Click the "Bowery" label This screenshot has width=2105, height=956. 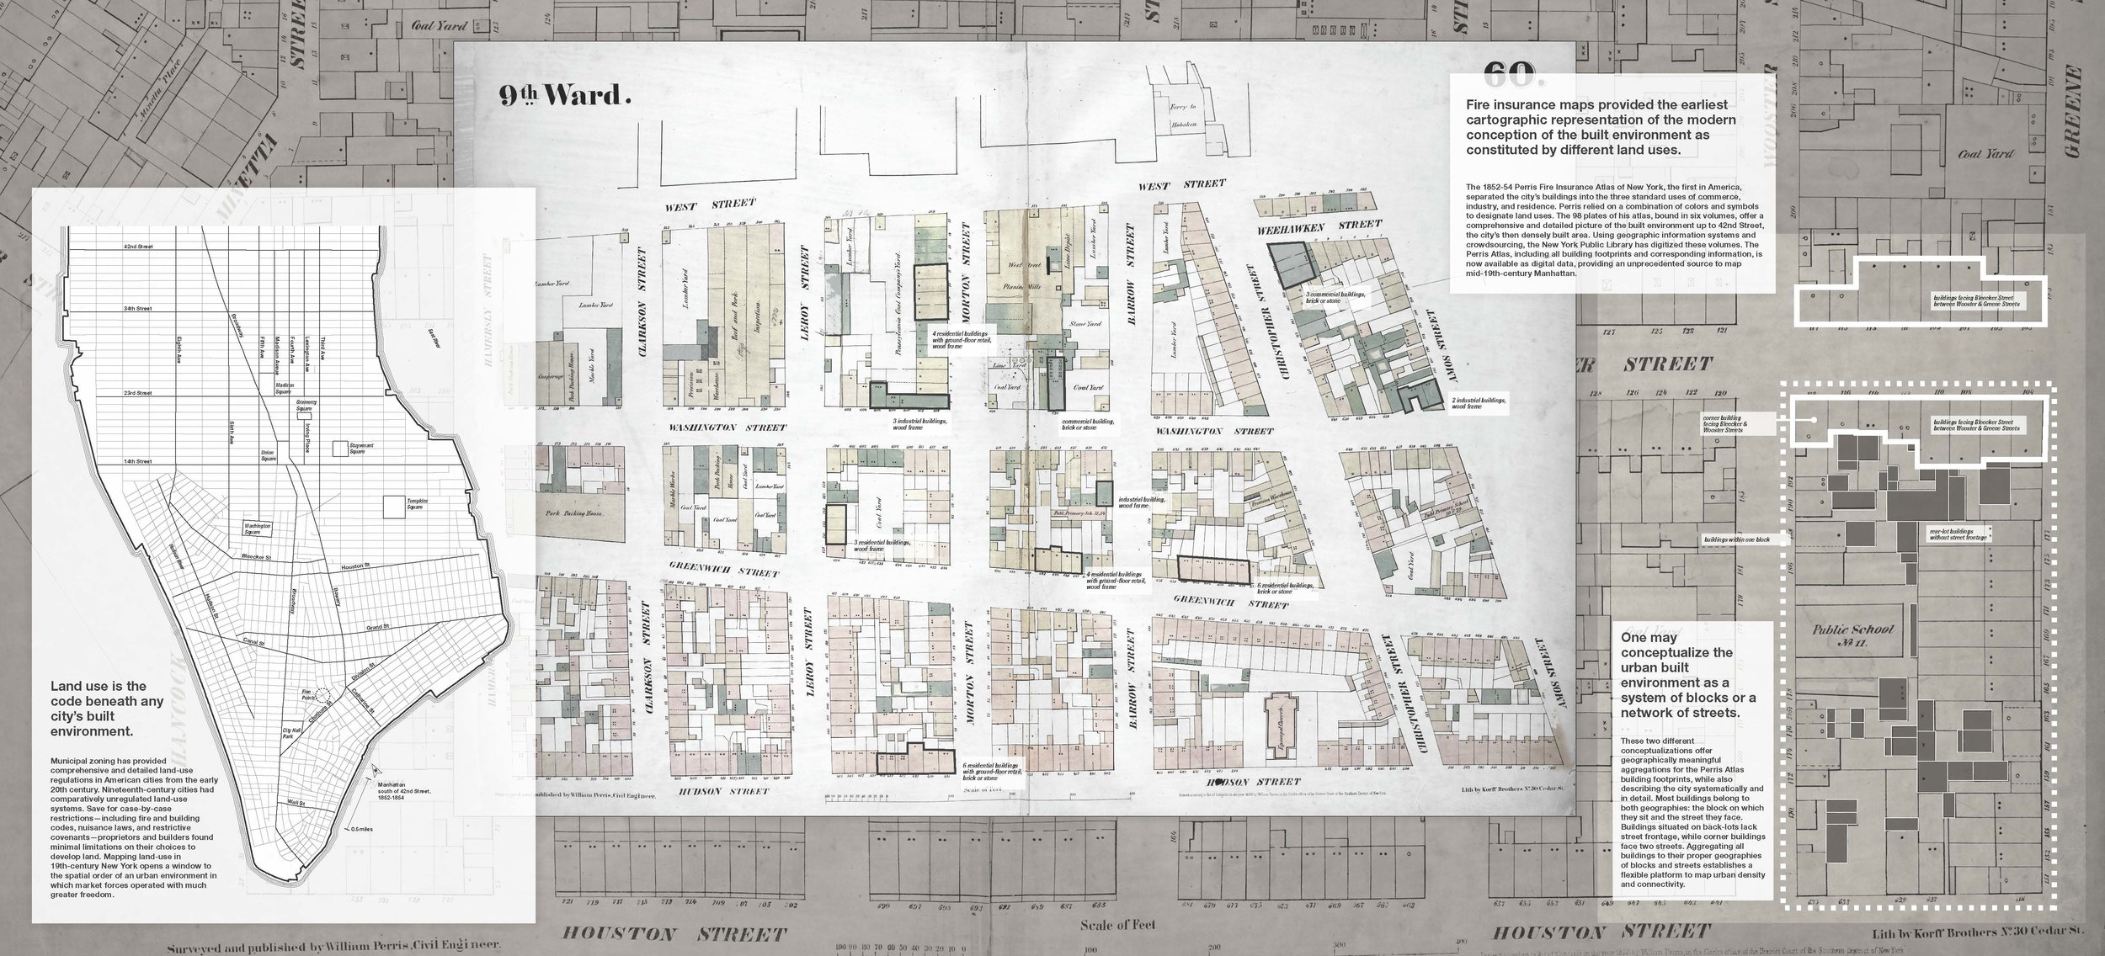point(336,597)
